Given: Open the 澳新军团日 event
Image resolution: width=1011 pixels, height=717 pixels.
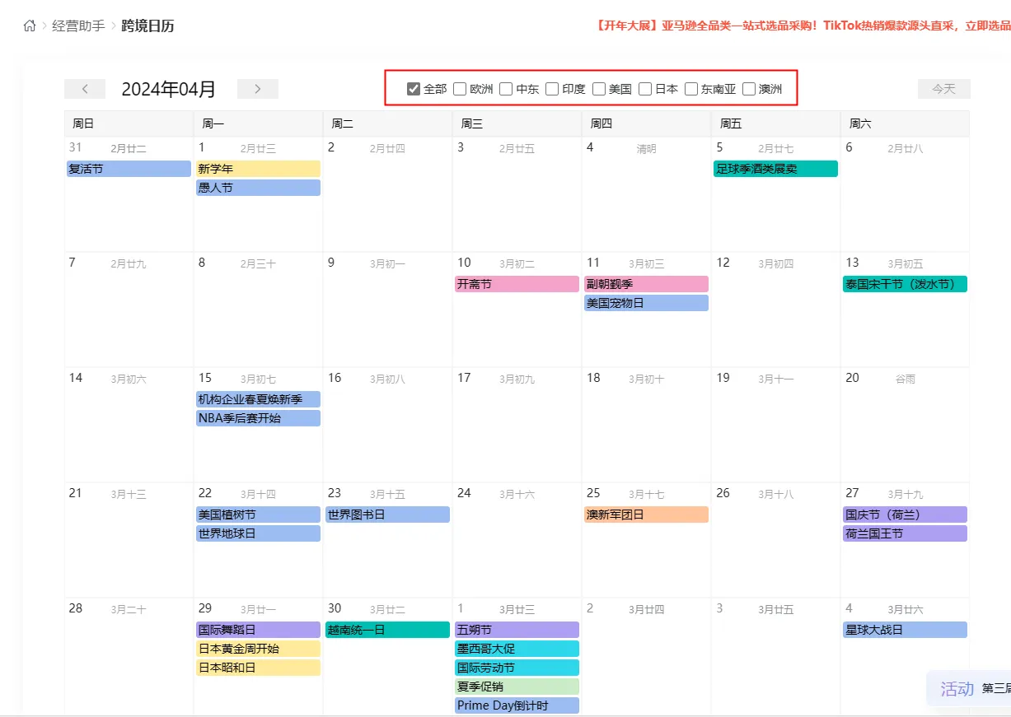Looking at the screenshot, I should (646, 514).
